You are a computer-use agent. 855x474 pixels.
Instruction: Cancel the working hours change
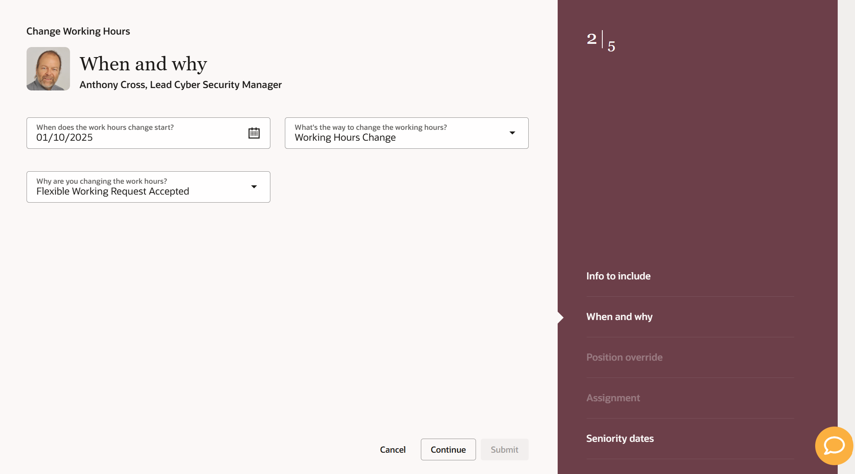393,449
